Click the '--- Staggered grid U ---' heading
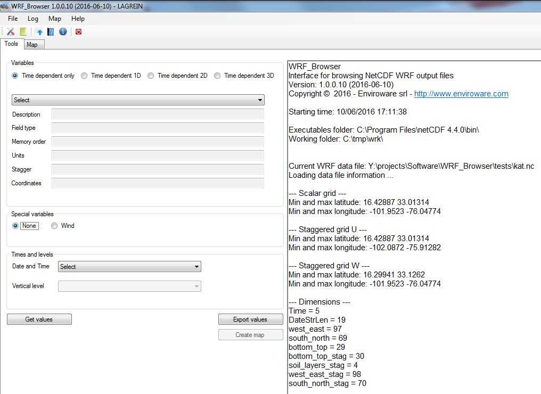Image resolution: width=541 pixels, height=394 pixels. pyautogui.click(x=327, y=229)
